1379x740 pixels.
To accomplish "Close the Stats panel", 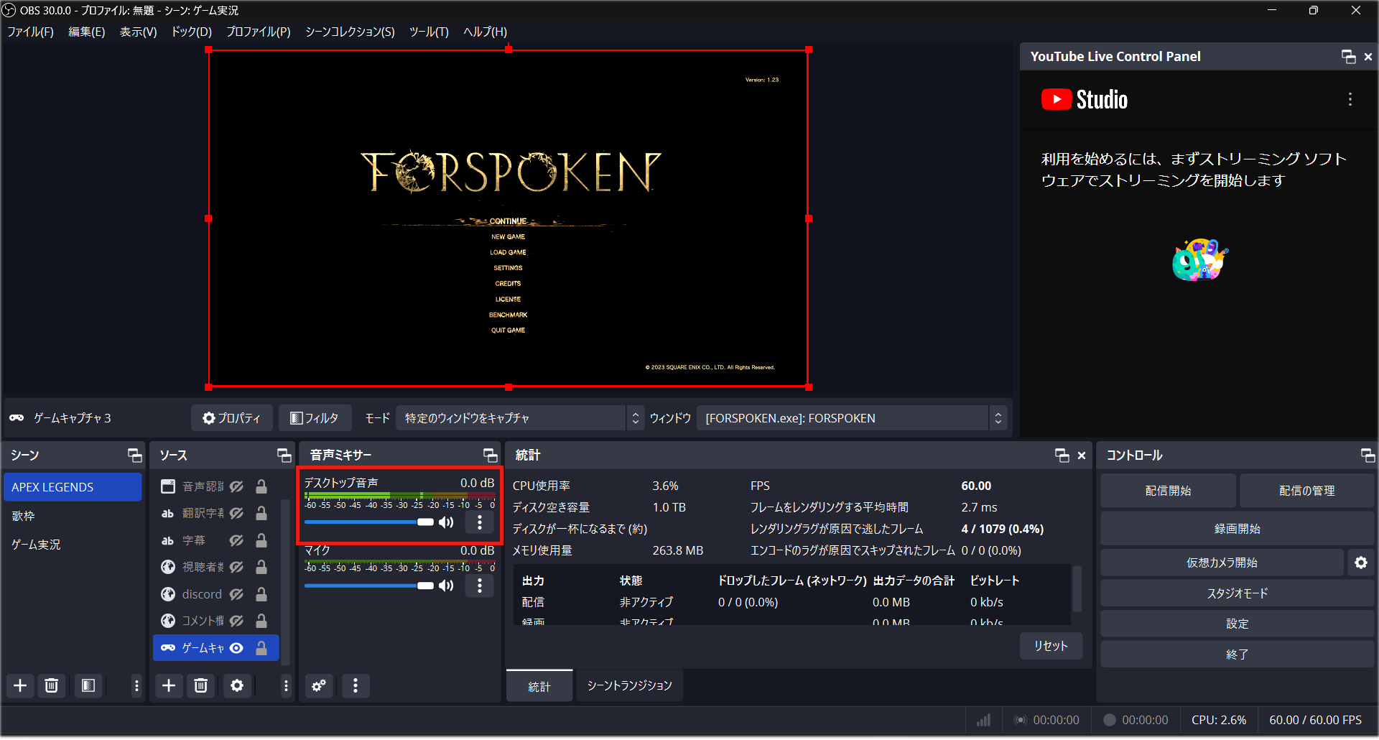I will (1082, 455).
